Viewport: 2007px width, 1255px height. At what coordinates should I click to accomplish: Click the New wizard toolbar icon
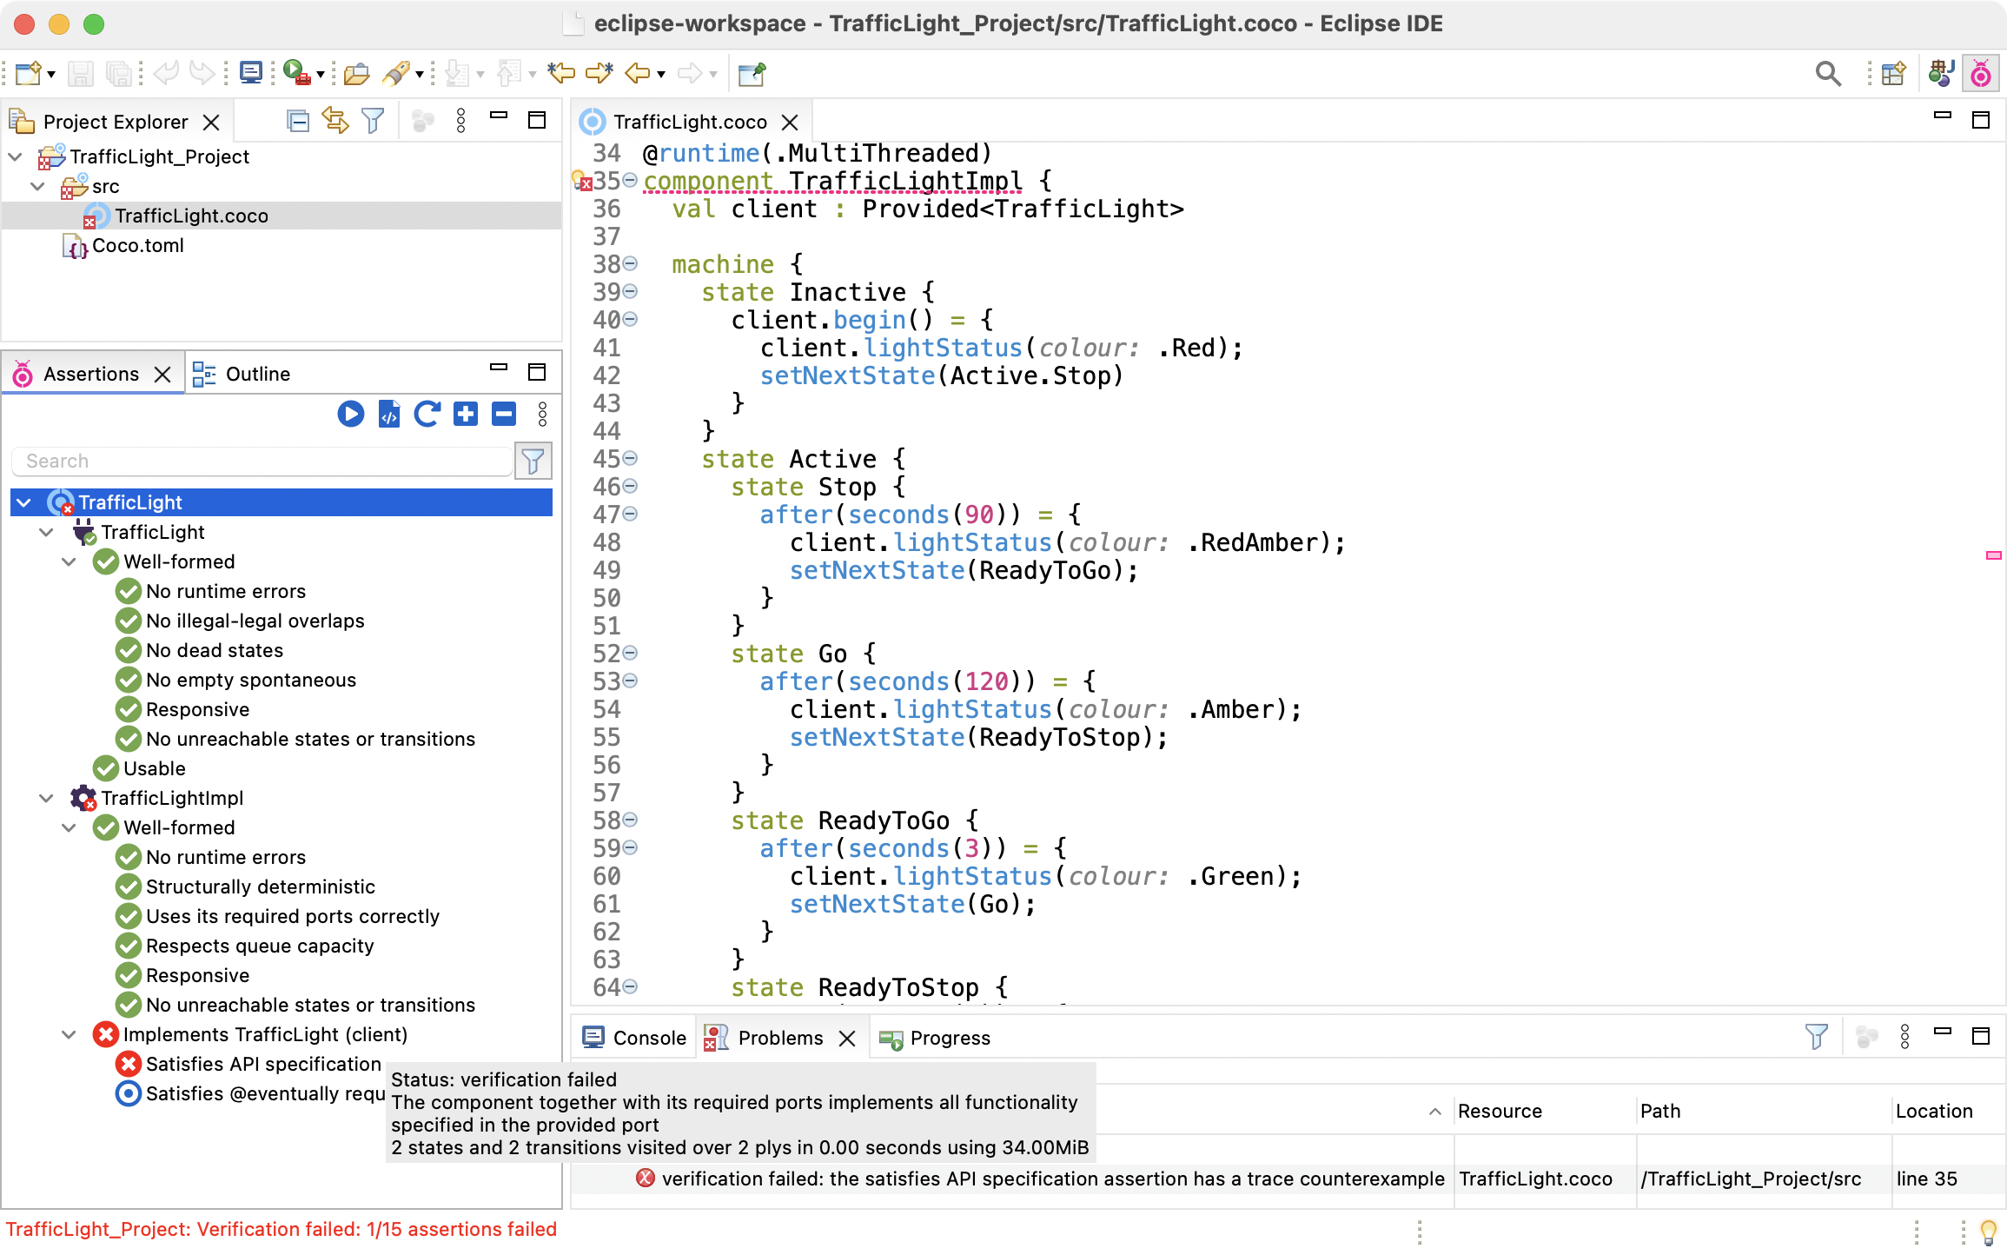pyautogui.click(x=29, y=74)
